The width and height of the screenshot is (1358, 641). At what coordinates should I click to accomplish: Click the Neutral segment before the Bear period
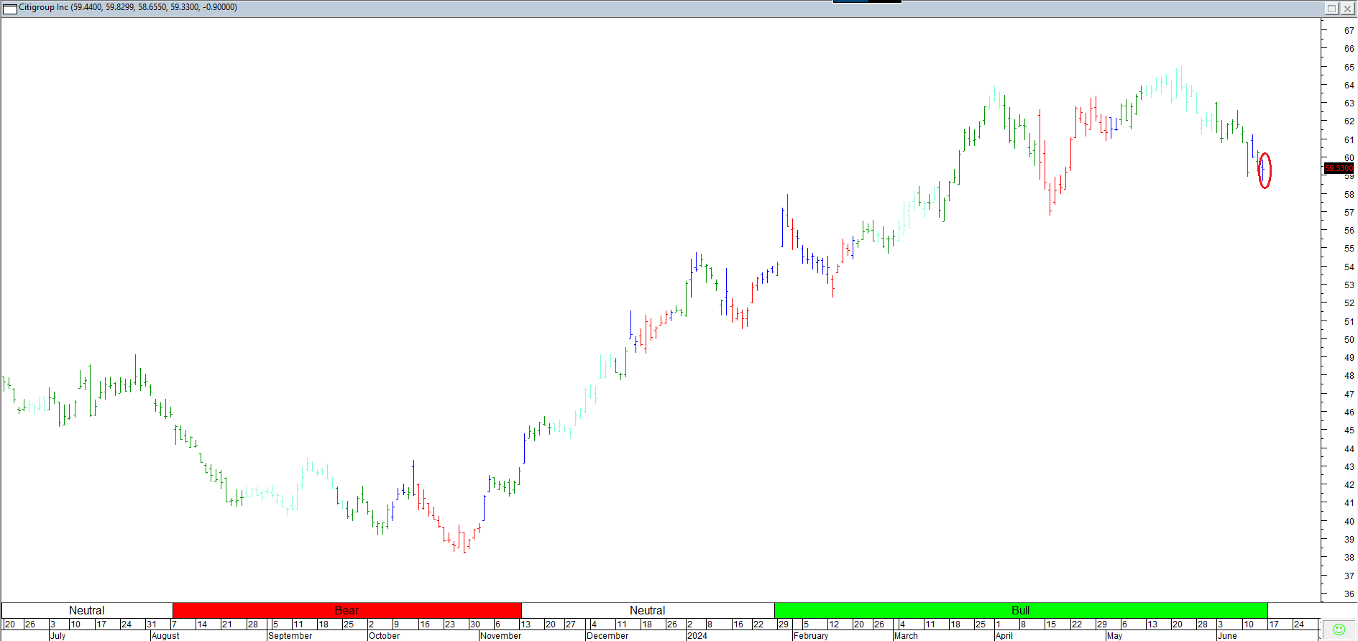(87, 610)
